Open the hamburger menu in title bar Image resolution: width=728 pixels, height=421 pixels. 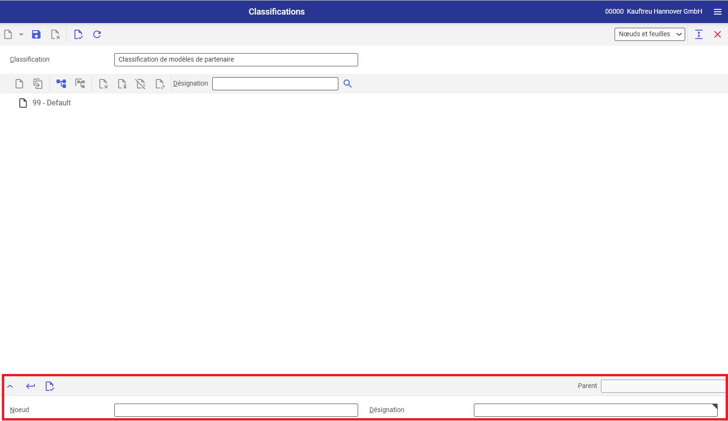click(x=718, y=12)
